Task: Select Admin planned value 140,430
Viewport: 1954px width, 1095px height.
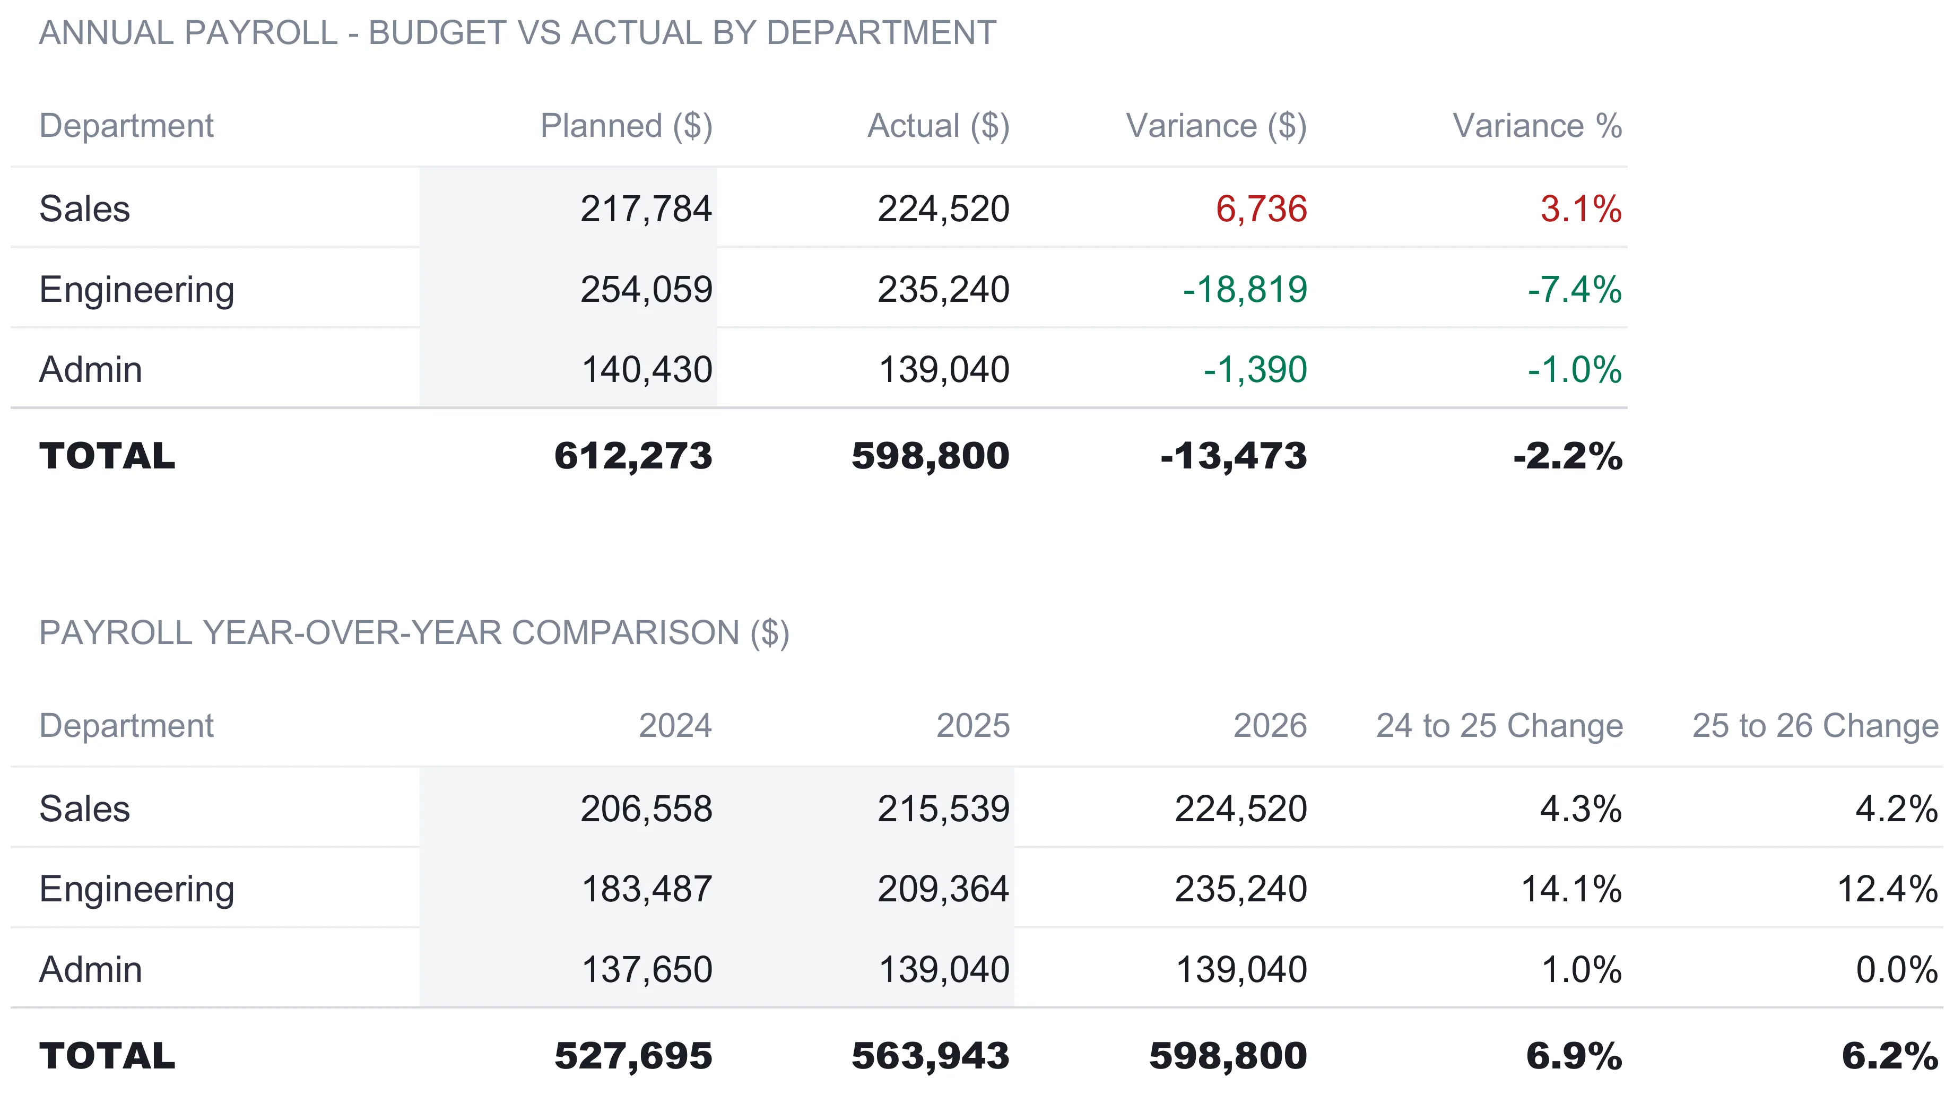Action: click(x=647, y=369)
